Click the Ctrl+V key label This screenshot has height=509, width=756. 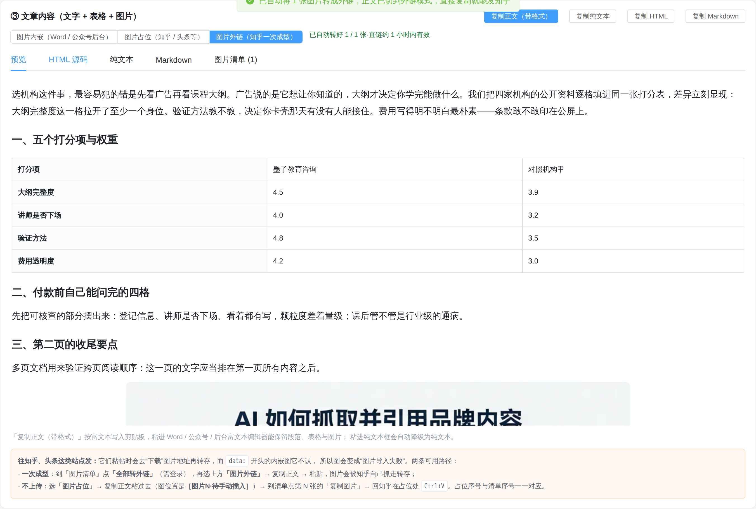click(434, 486)
